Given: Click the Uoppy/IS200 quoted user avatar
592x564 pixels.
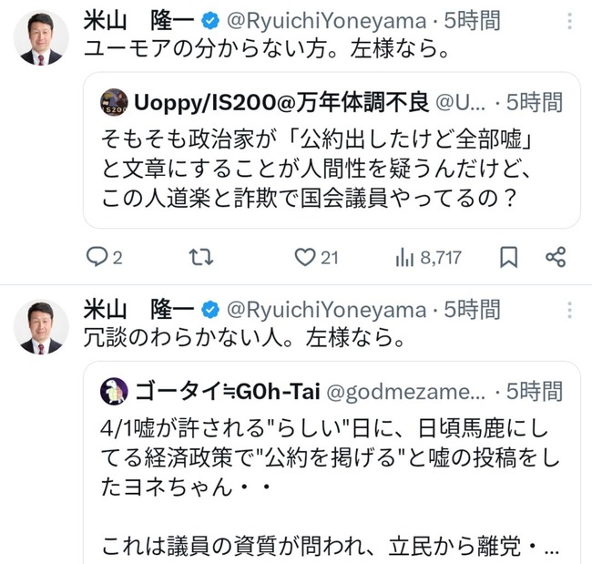Looking at the screenshot, I should point(114,102).
